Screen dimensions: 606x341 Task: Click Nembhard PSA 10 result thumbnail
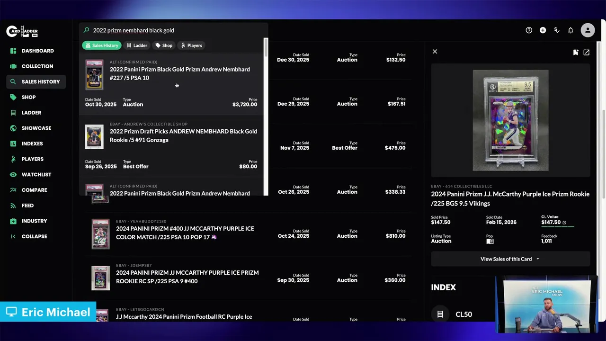click(x=94, y=74)
